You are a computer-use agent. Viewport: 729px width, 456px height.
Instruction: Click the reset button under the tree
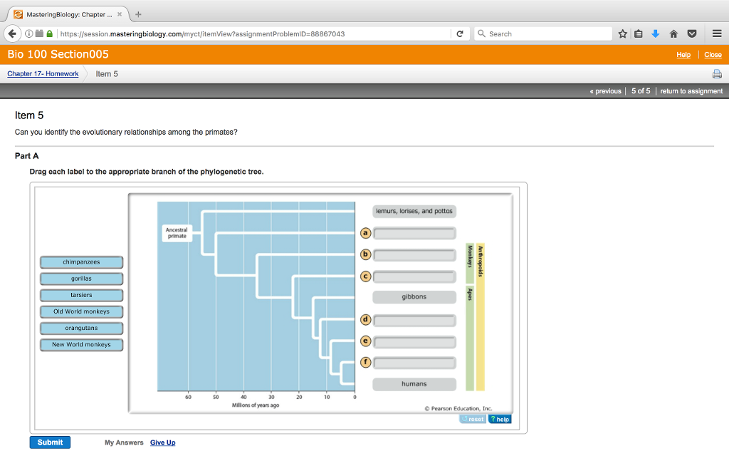point(473,419)
